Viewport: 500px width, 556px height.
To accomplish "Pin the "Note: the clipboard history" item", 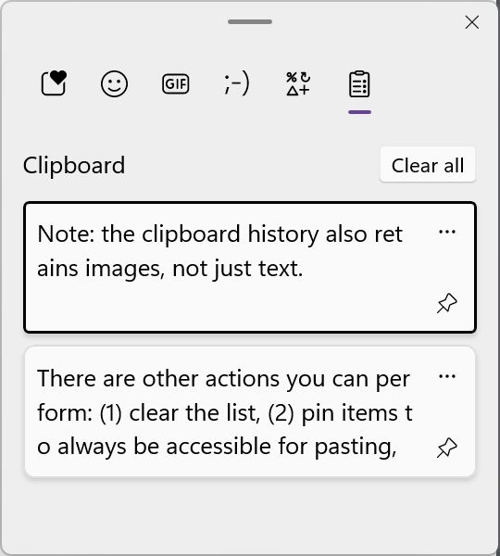I will (x=447, y=303).
